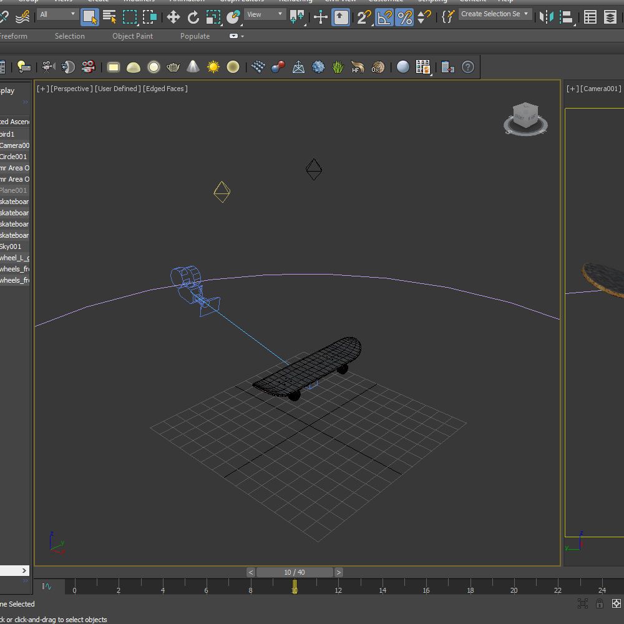This screenshot has width=624, height=624.
Task: Switch to the Selection ribbon tab
Action: pos(70,36)
